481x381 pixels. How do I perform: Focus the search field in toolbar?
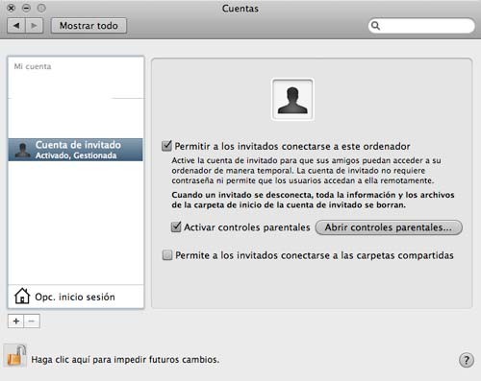pyautogui.click(x=421, y=26)
